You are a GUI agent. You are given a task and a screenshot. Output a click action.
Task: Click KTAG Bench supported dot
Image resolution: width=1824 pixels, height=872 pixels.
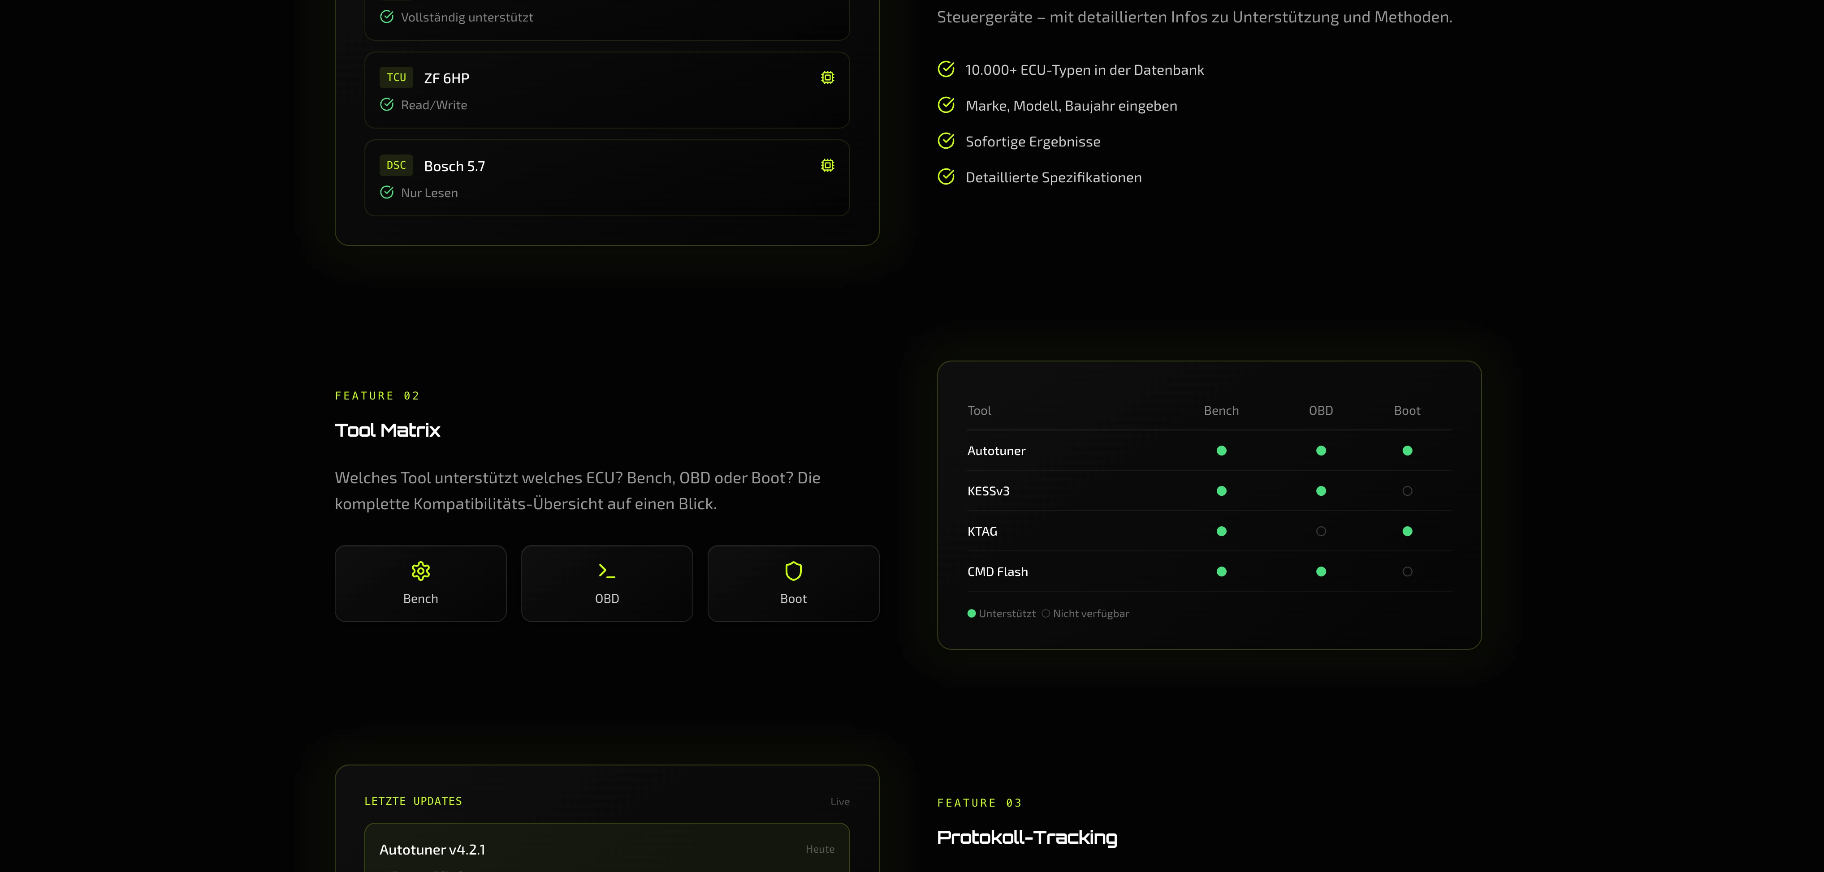coord(1221,532)
